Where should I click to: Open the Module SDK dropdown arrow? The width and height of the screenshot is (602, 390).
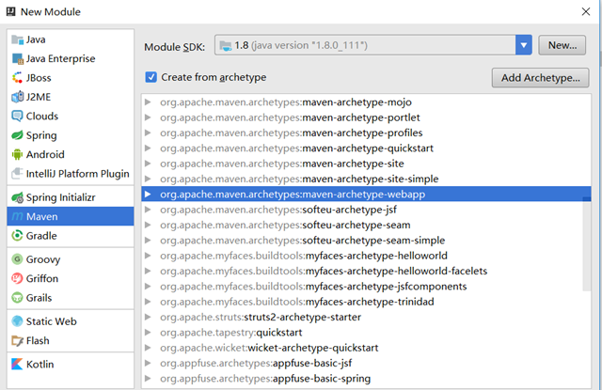(524, 45)
